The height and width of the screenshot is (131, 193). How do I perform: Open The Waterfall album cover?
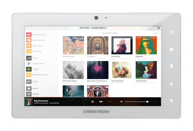[146, 70]
